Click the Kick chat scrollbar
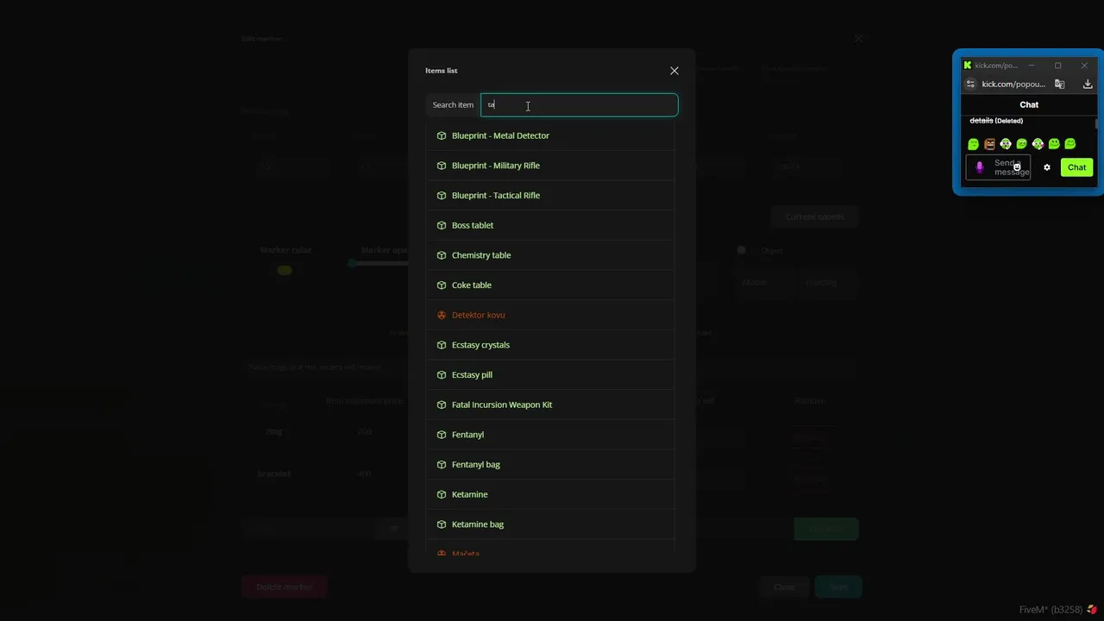This screenshot has width=1104, height=621. [1097, 124]
